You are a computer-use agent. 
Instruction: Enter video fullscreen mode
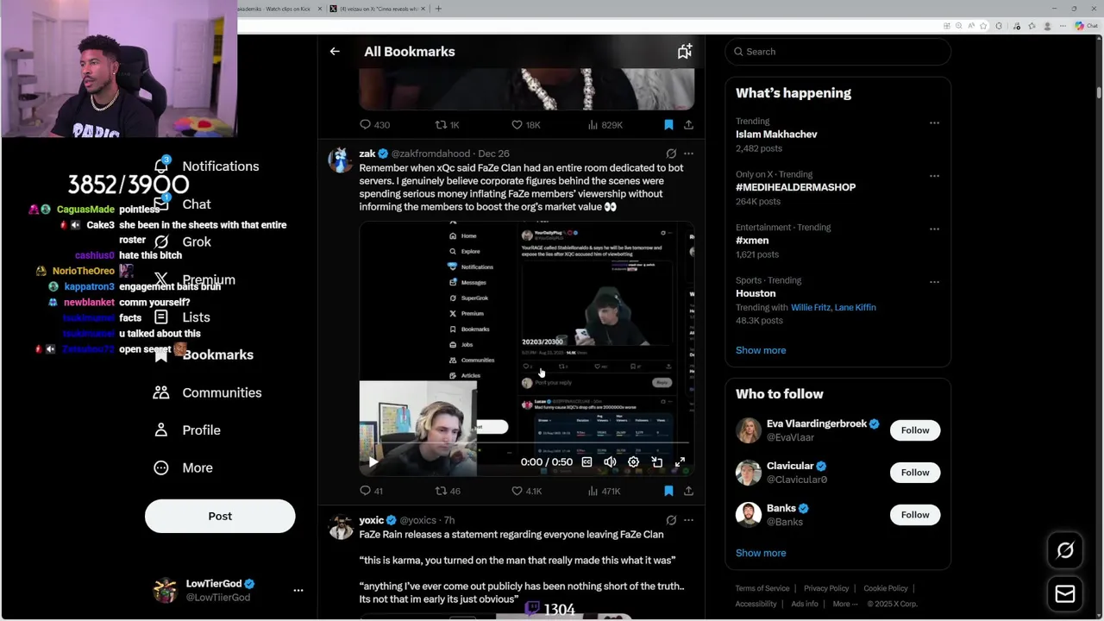[x=680, y=462]
